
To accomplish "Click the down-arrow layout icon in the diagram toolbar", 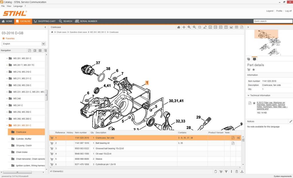I will click(210, 27).
